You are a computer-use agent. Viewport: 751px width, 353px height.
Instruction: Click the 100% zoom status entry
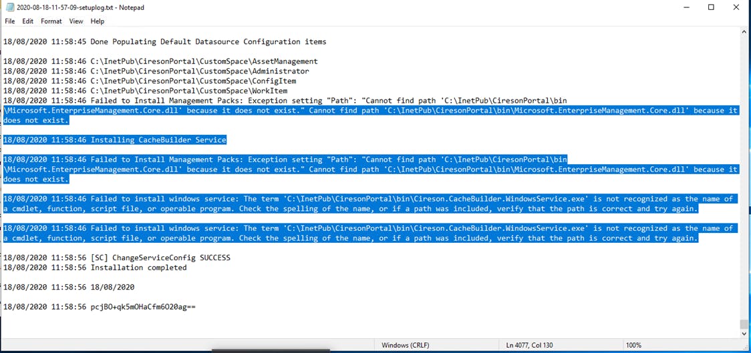[633, 345]
